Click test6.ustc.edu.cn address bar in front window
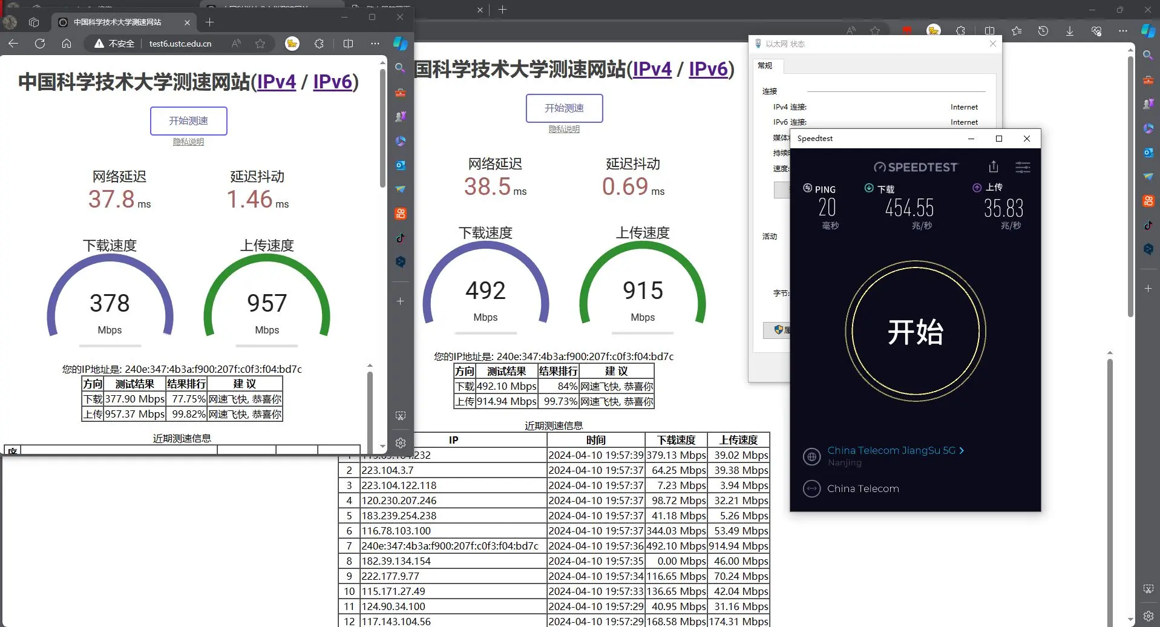1160x627 pixels. click(x=180, y=44)
